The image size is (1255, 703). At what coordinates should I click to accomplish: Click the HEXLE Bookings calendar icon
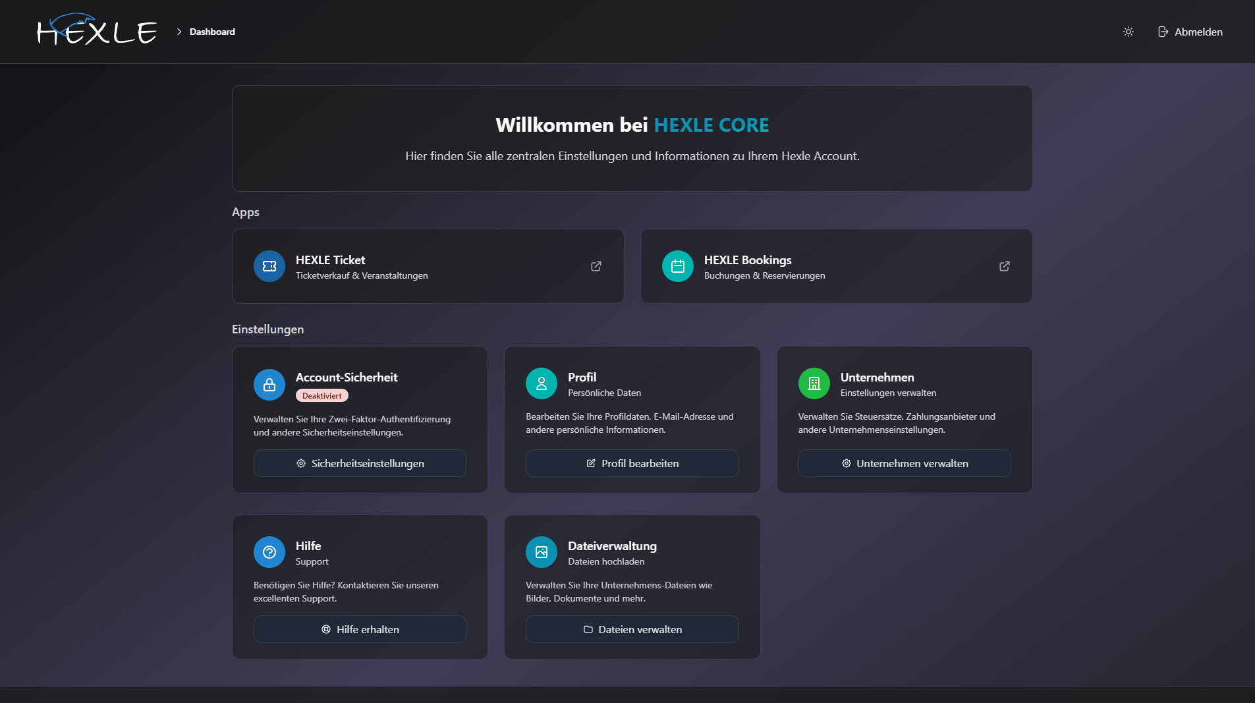point(678,266)
